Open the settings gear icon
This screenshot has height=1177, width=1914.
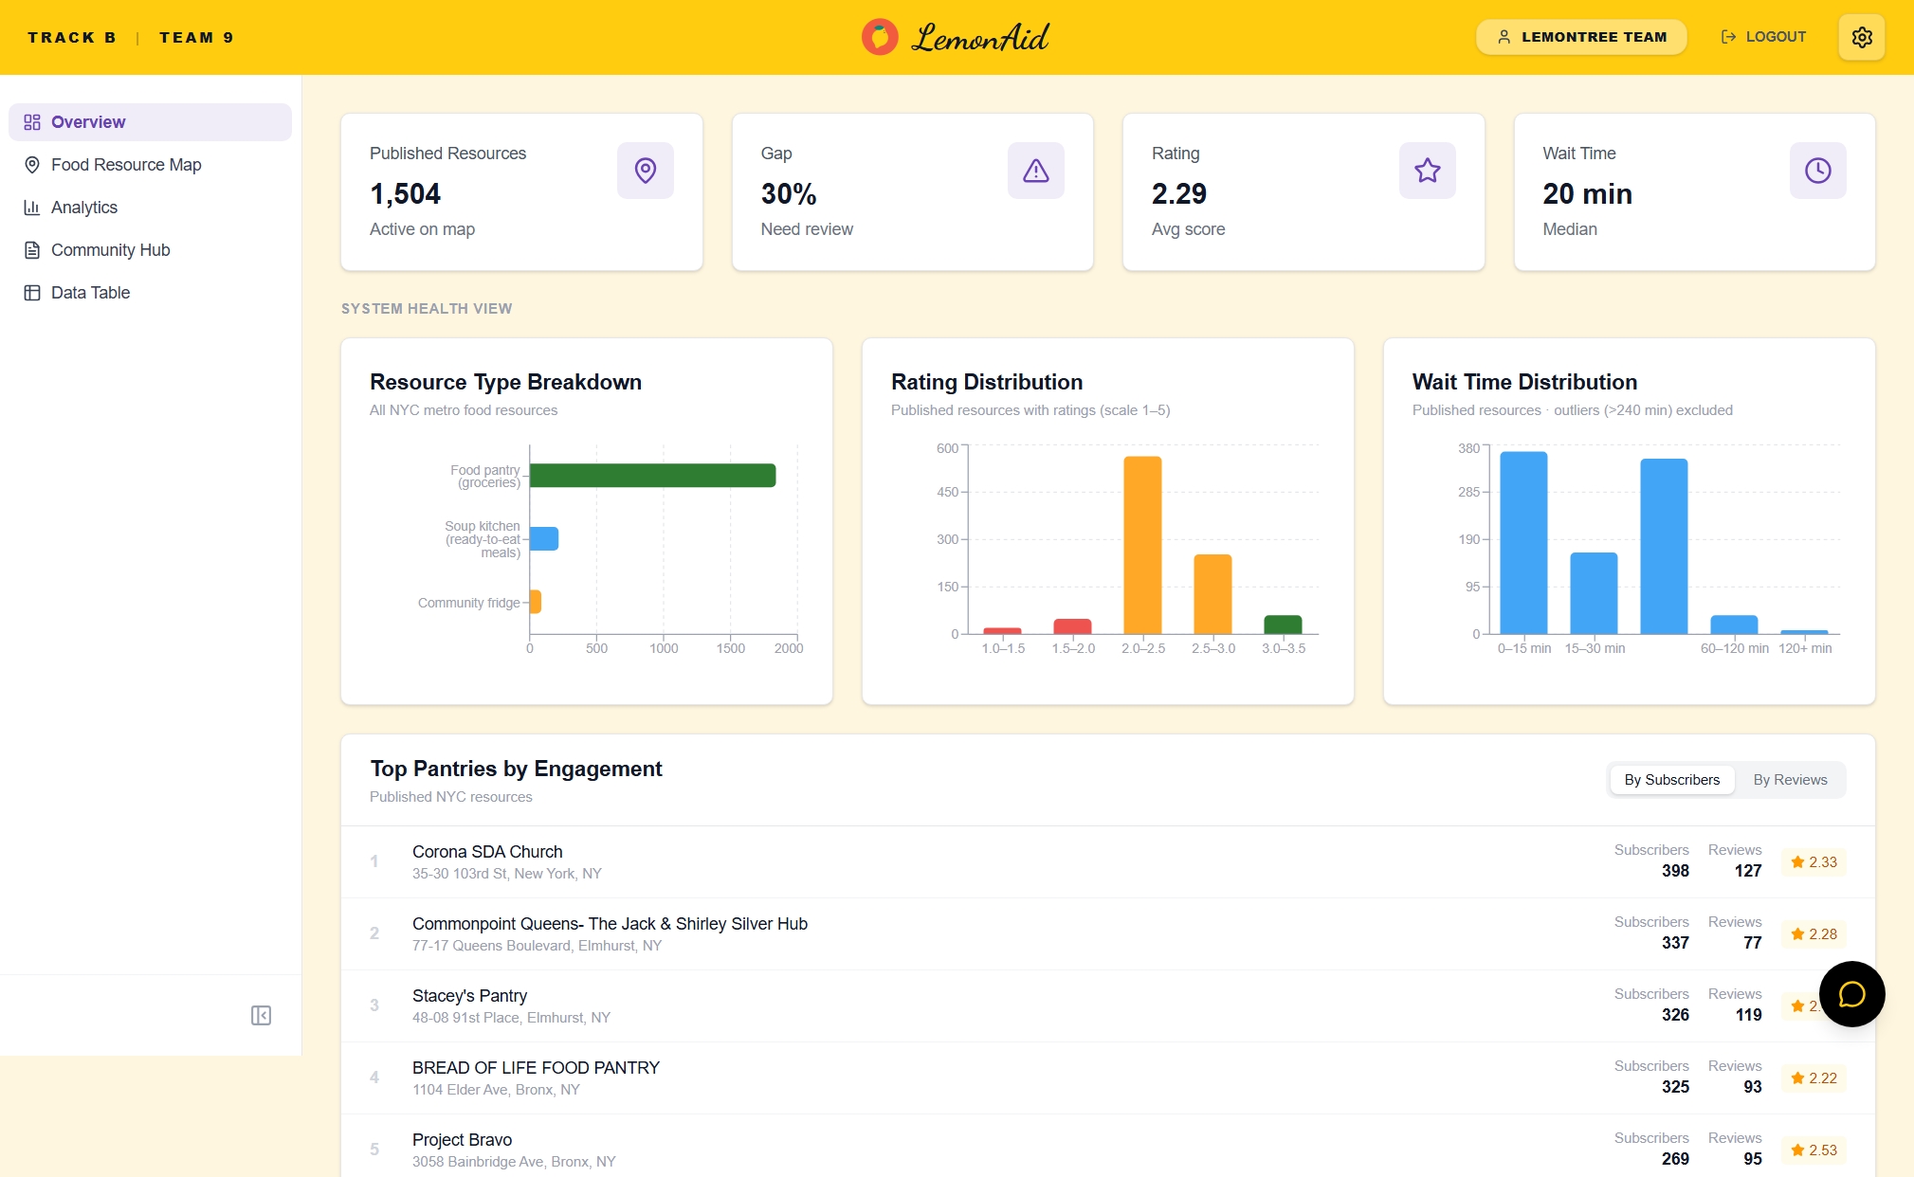tap(1861, 37)
